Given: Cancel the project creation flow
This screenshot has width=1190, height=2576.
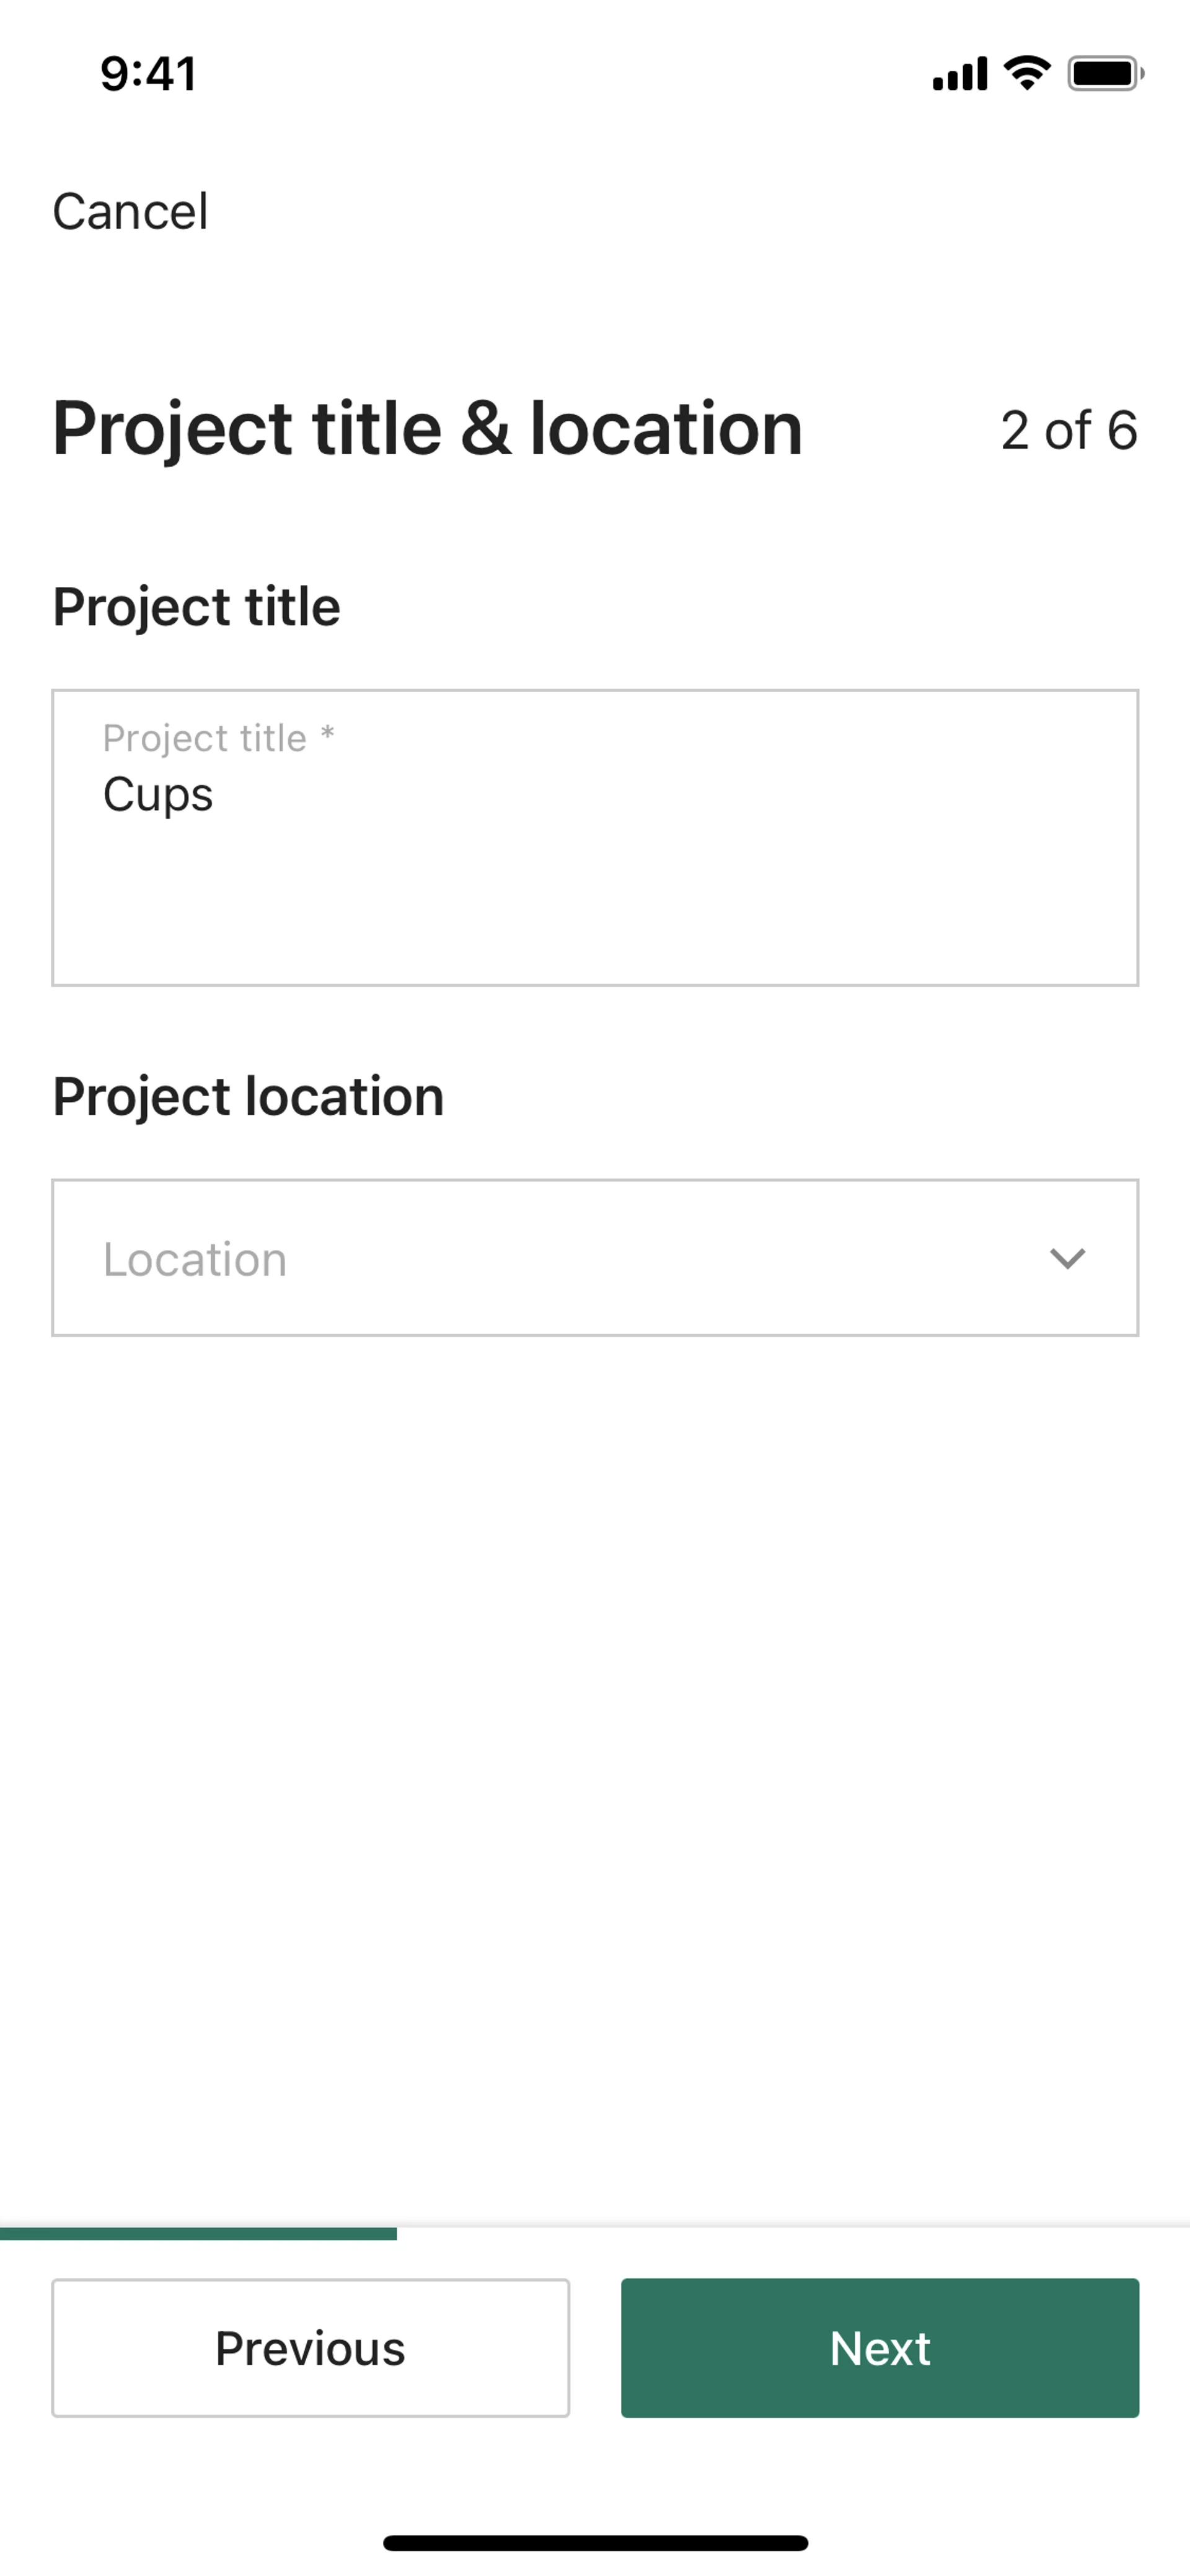Looking at the screenshot, I should (130, 212).
